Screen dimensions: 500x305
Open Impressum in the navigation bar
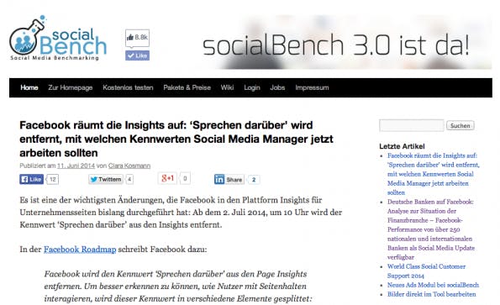tap(312, 87)
